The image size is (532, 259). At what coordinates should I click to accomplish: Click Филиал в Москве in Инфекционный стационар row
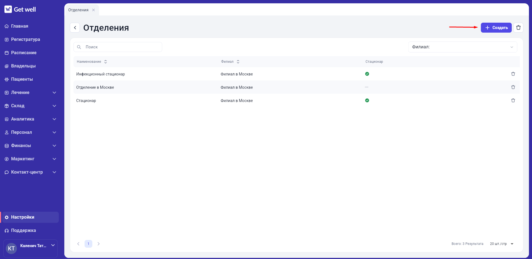tap(237, 74)
